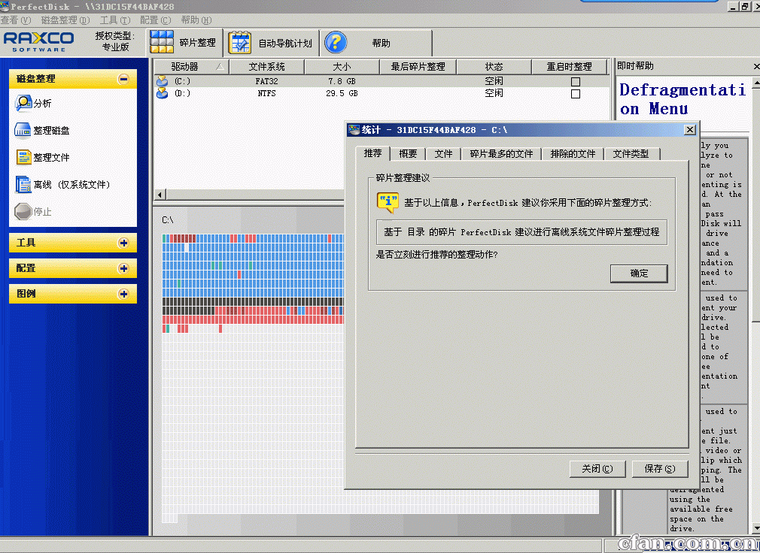
Task: Collapse the 磁盘整理 sidebar panel
Action: pos(123,79)
